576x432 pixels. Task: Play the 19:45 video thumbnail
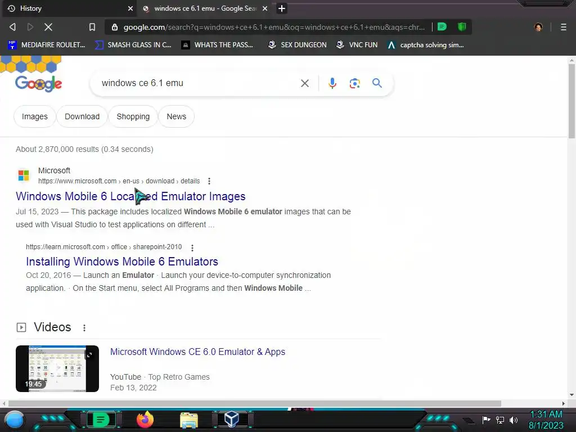click(57, 368)
